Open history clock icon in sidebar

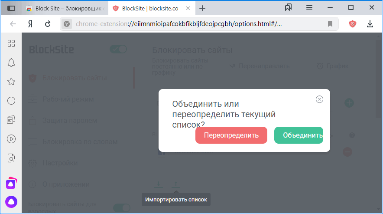click(x=11, y=101)
